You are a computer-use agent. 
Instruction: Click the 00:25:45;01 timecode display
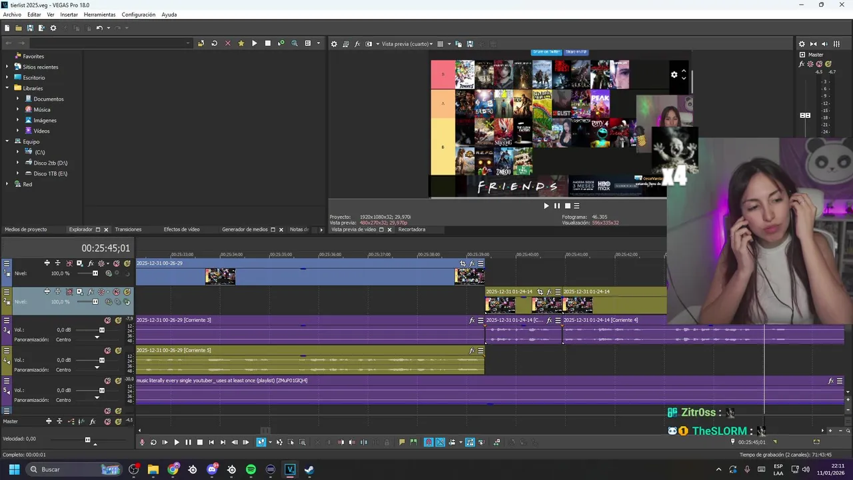[105, 248]
